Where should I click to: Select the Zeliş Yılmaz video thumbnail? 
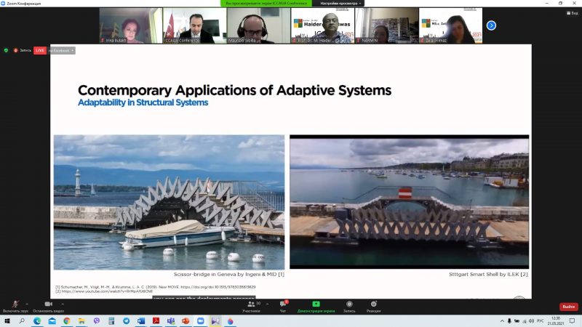[x=450, y=25]
